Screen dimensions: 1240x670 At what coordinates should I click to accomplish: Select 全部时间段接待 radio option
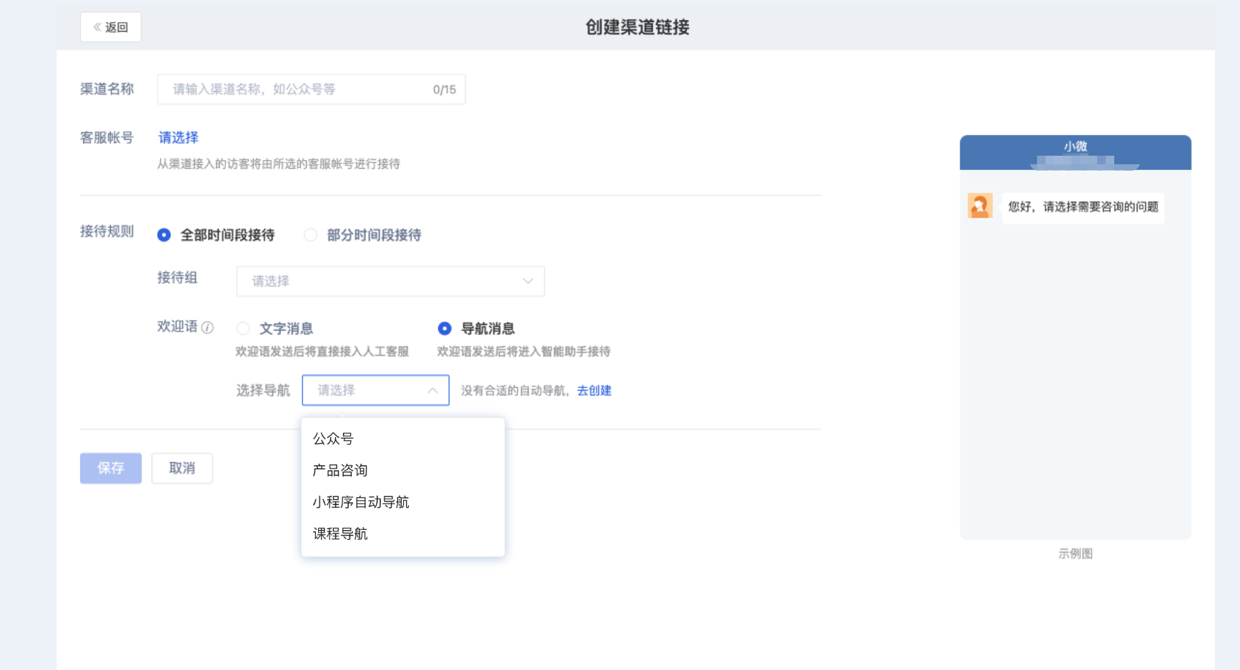point(215,235)
